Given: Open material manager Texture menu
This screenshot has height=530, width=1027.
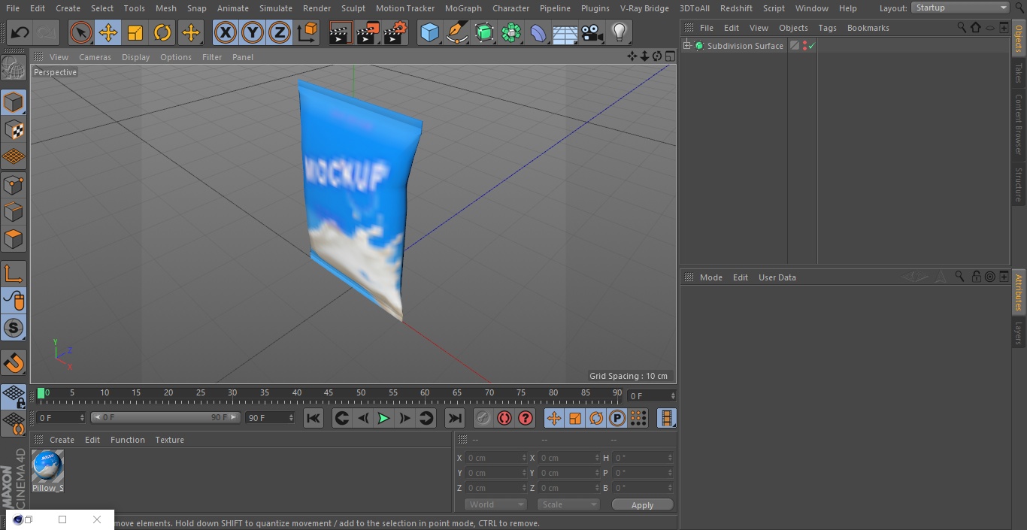Looking at the screenshot, I should coord(169,440).
